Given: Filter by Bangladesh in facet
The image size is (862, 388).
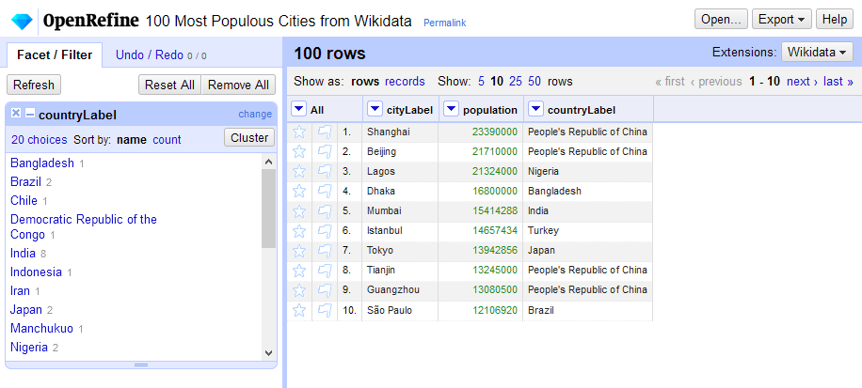Looking at the screenshot, I should coord(42,163).
